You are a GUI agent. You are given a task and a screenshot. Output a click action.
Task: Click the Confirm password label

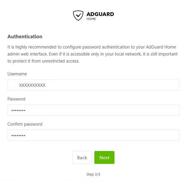tap(25, 124)
